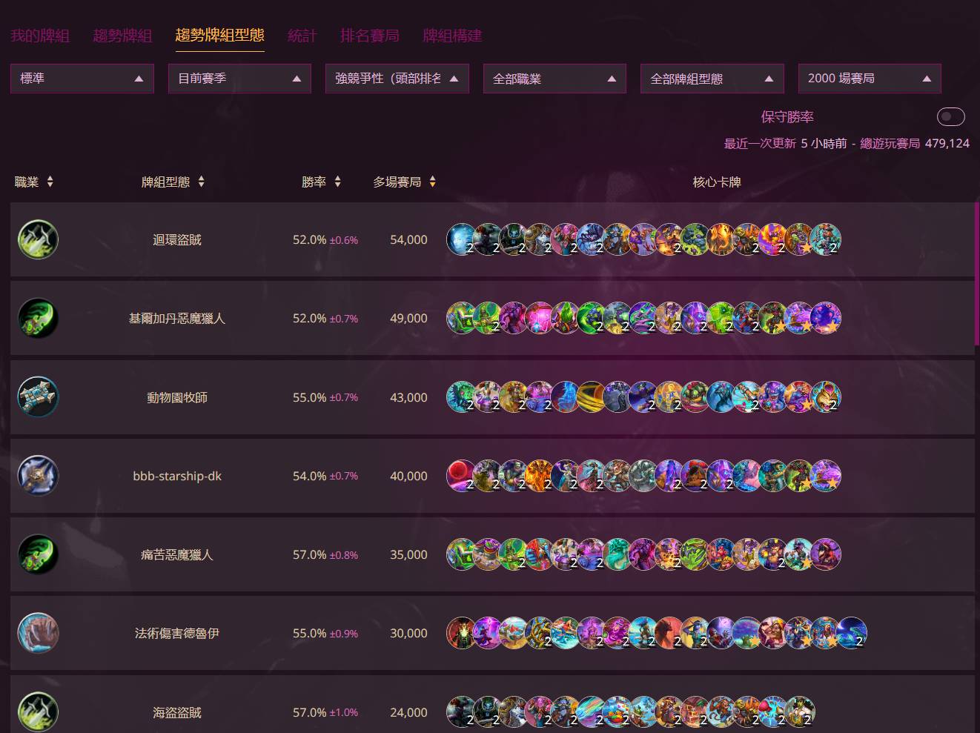Click 40,000 games of bbb-starship-dk
The height and width of the screenshot is (733, 980).
[408, 476]
